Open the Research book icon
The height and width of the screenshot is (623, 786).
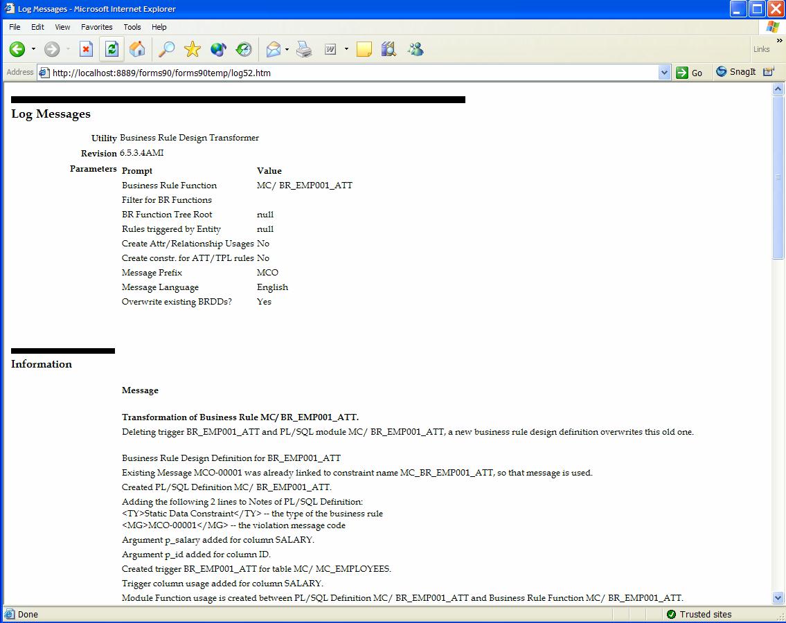coord(389,49)
